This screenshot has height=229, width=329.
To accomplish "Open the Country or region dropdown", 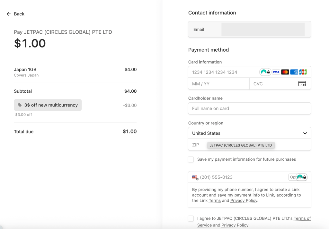I will pos(249,133).
